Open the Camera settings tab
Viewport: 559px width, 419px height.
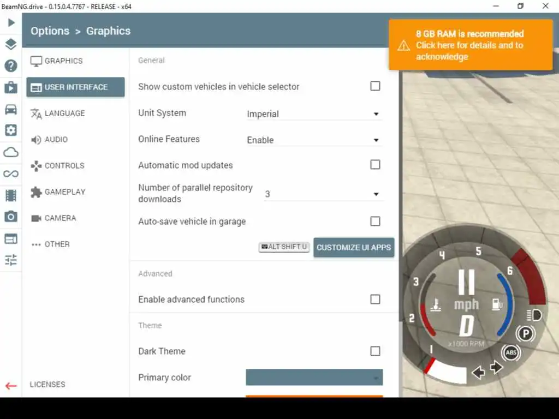coord(75,218)
